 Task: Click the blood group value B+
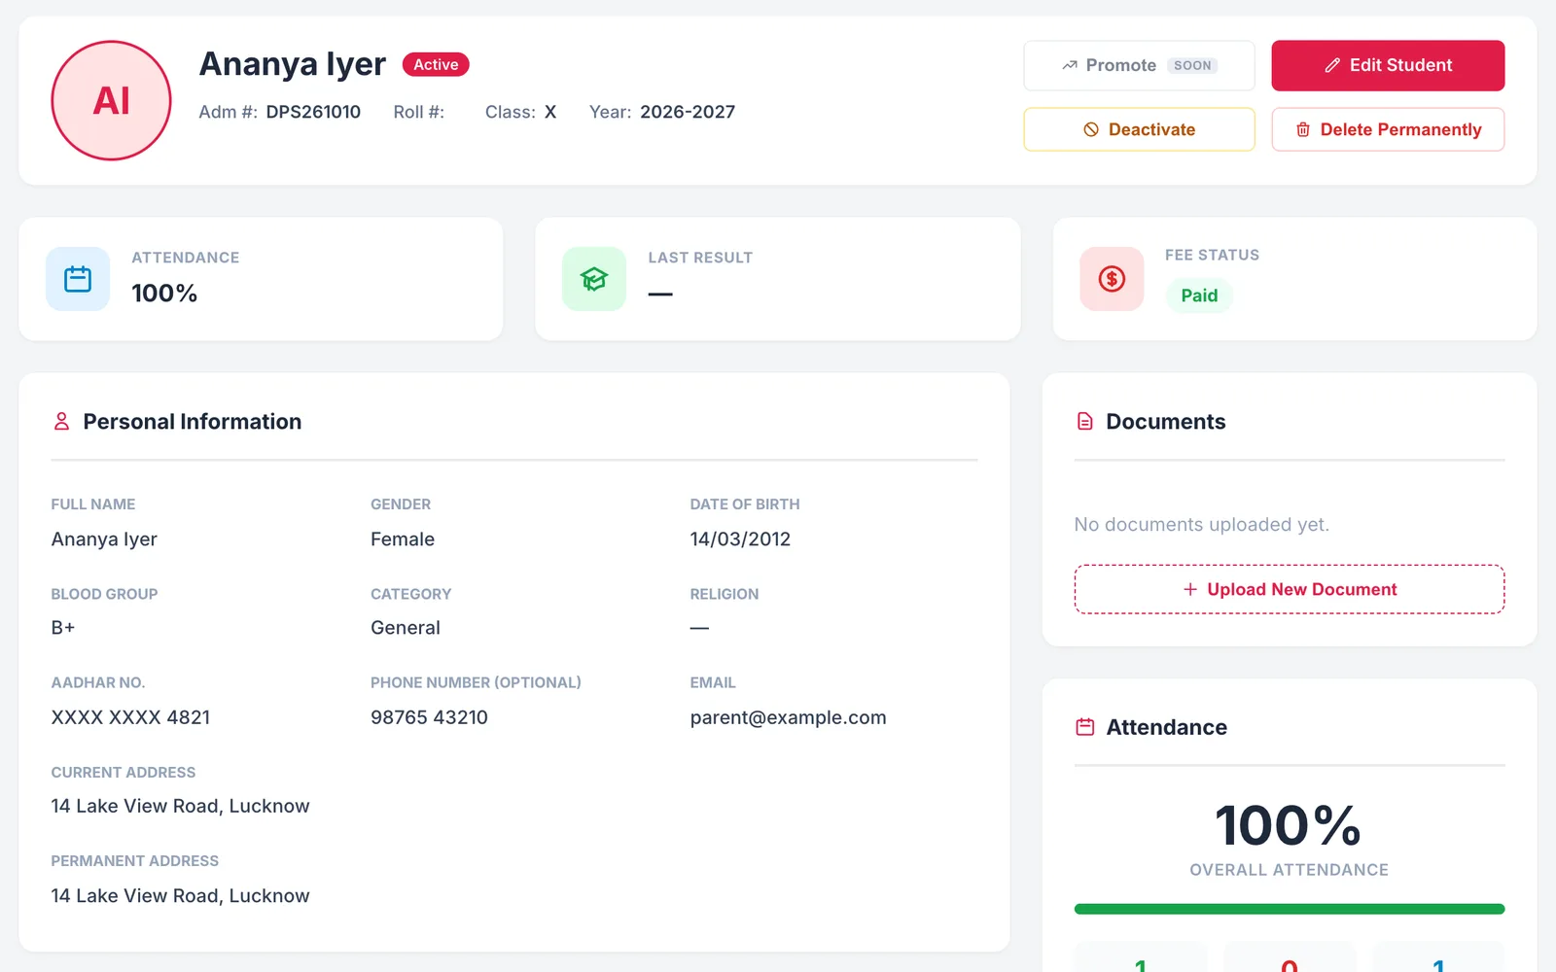coord(63,628)
